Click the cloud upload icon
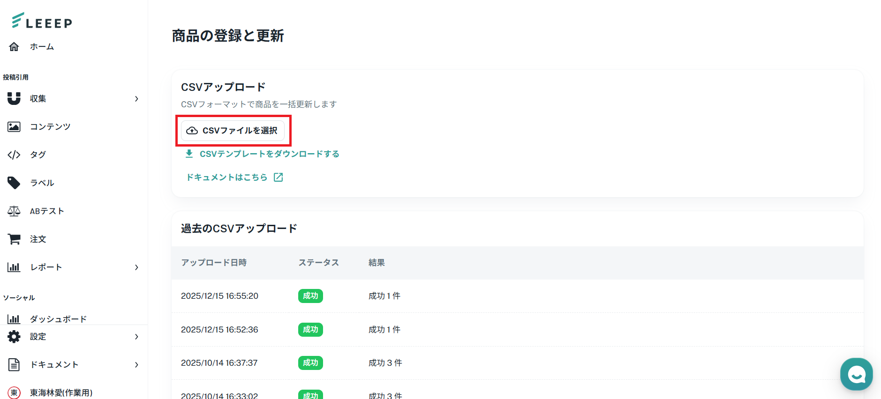This screenshot has width=881, height=399. 192,131
